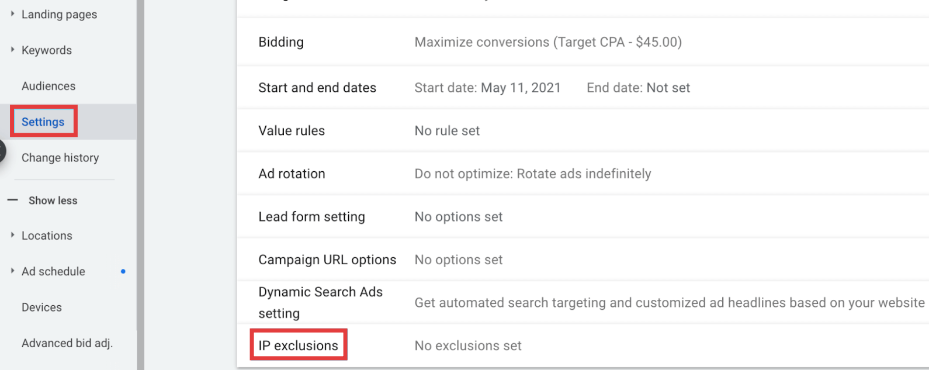Open Advanced bid adj. page
The image size is (929, 370).
[x=67, y=343]
